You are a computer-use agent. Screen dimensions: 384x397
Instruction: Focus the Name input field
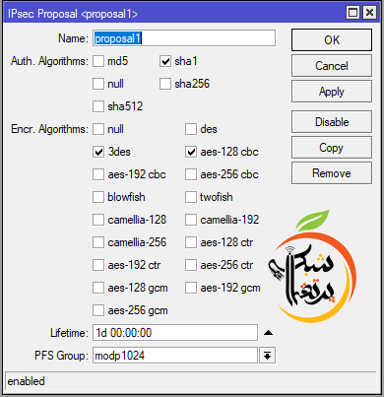point(184,38)
